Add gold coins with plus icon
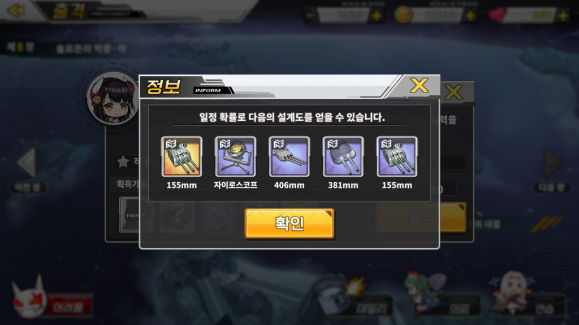 470,16
